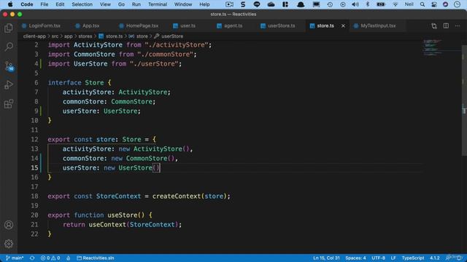This screenshot has height=262, width=467.
Task: Open the View menu
Action: pyautogui.click(x=105, y=4)
